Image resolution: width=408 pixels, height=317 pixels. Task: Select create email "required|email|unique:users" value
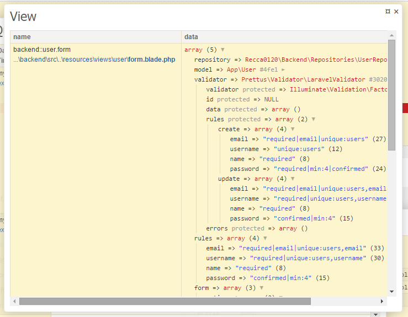(315, 139)
